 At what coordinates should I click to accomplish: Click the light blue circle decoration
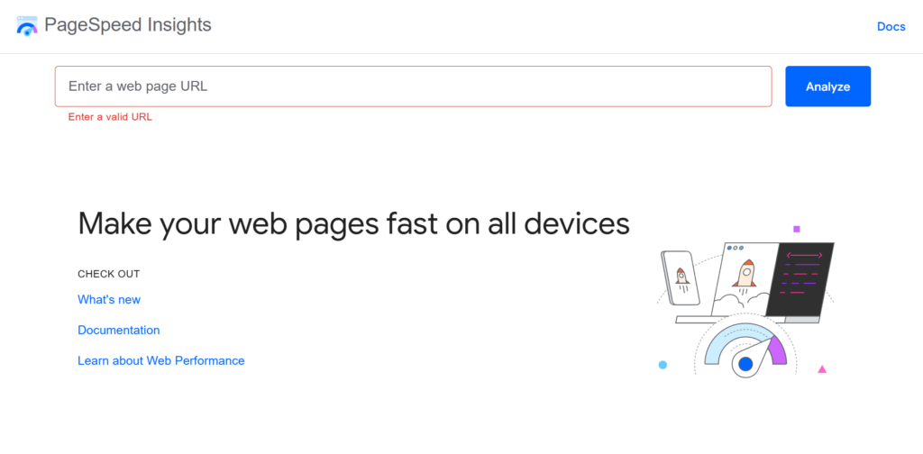coord(663,365)
